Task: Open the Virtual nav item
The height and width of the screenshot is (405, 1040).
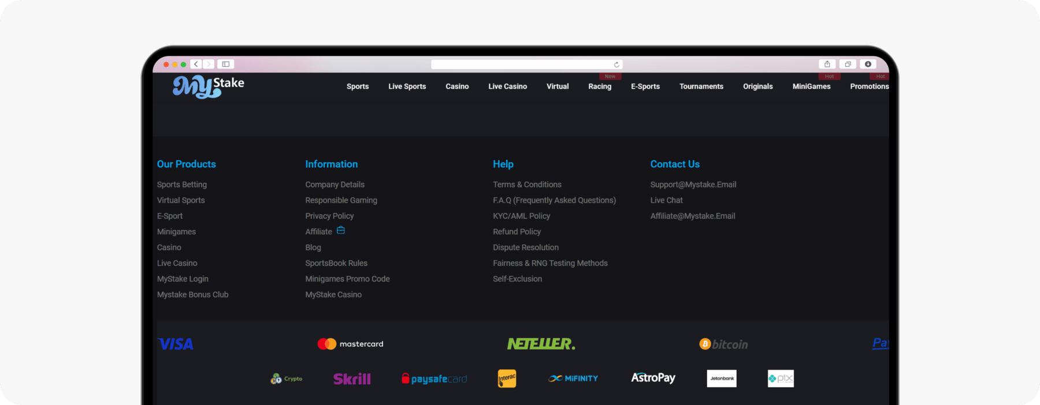Action: (x=558, y=87)
